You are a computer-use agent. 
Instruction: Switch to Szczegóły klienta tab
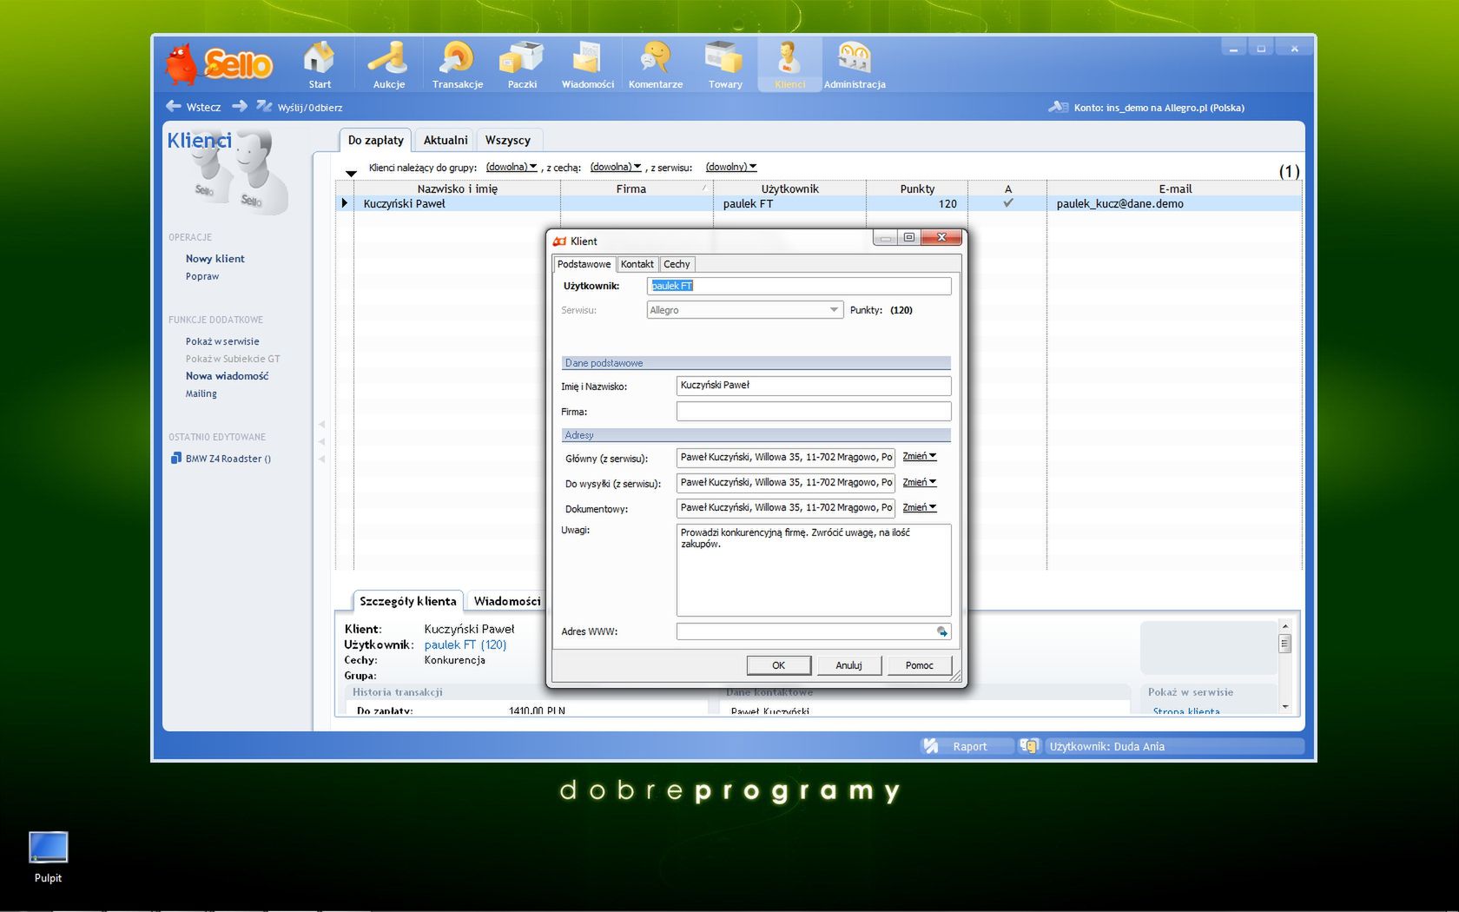(407, 601)
